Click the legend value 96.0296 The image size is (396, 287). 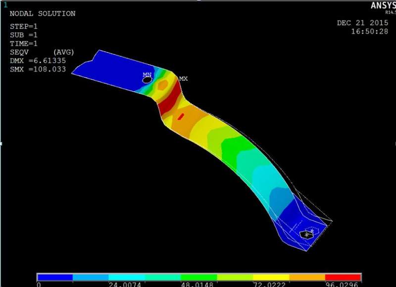(342, 285)
